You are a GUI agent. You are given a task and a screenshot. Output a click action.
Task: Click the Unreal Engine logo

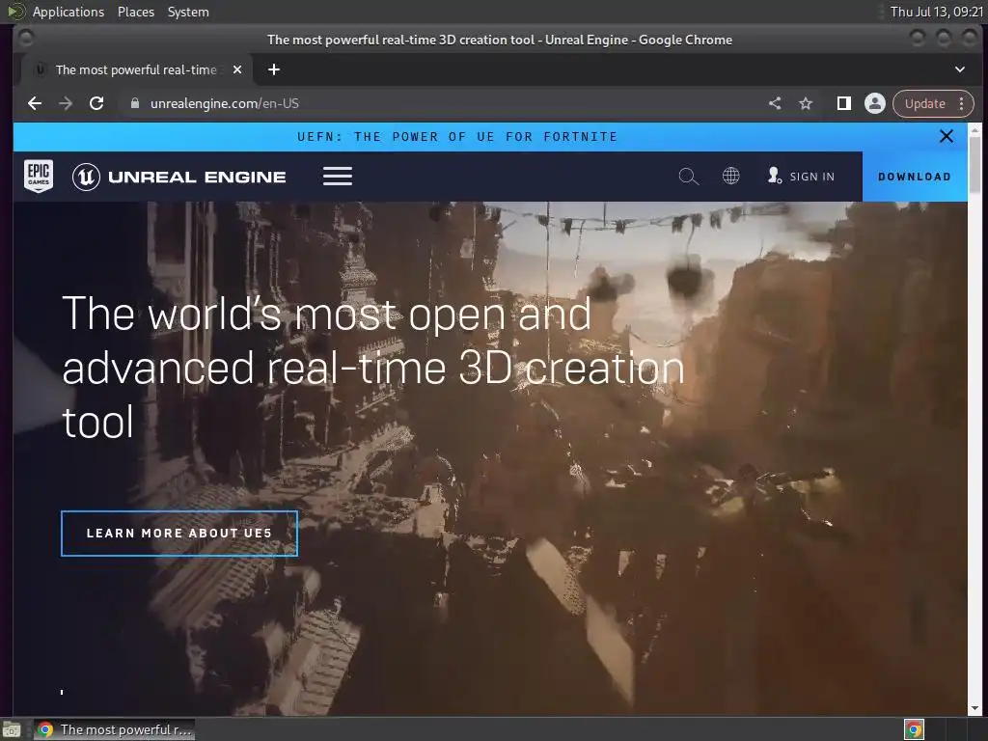(178, 177)
